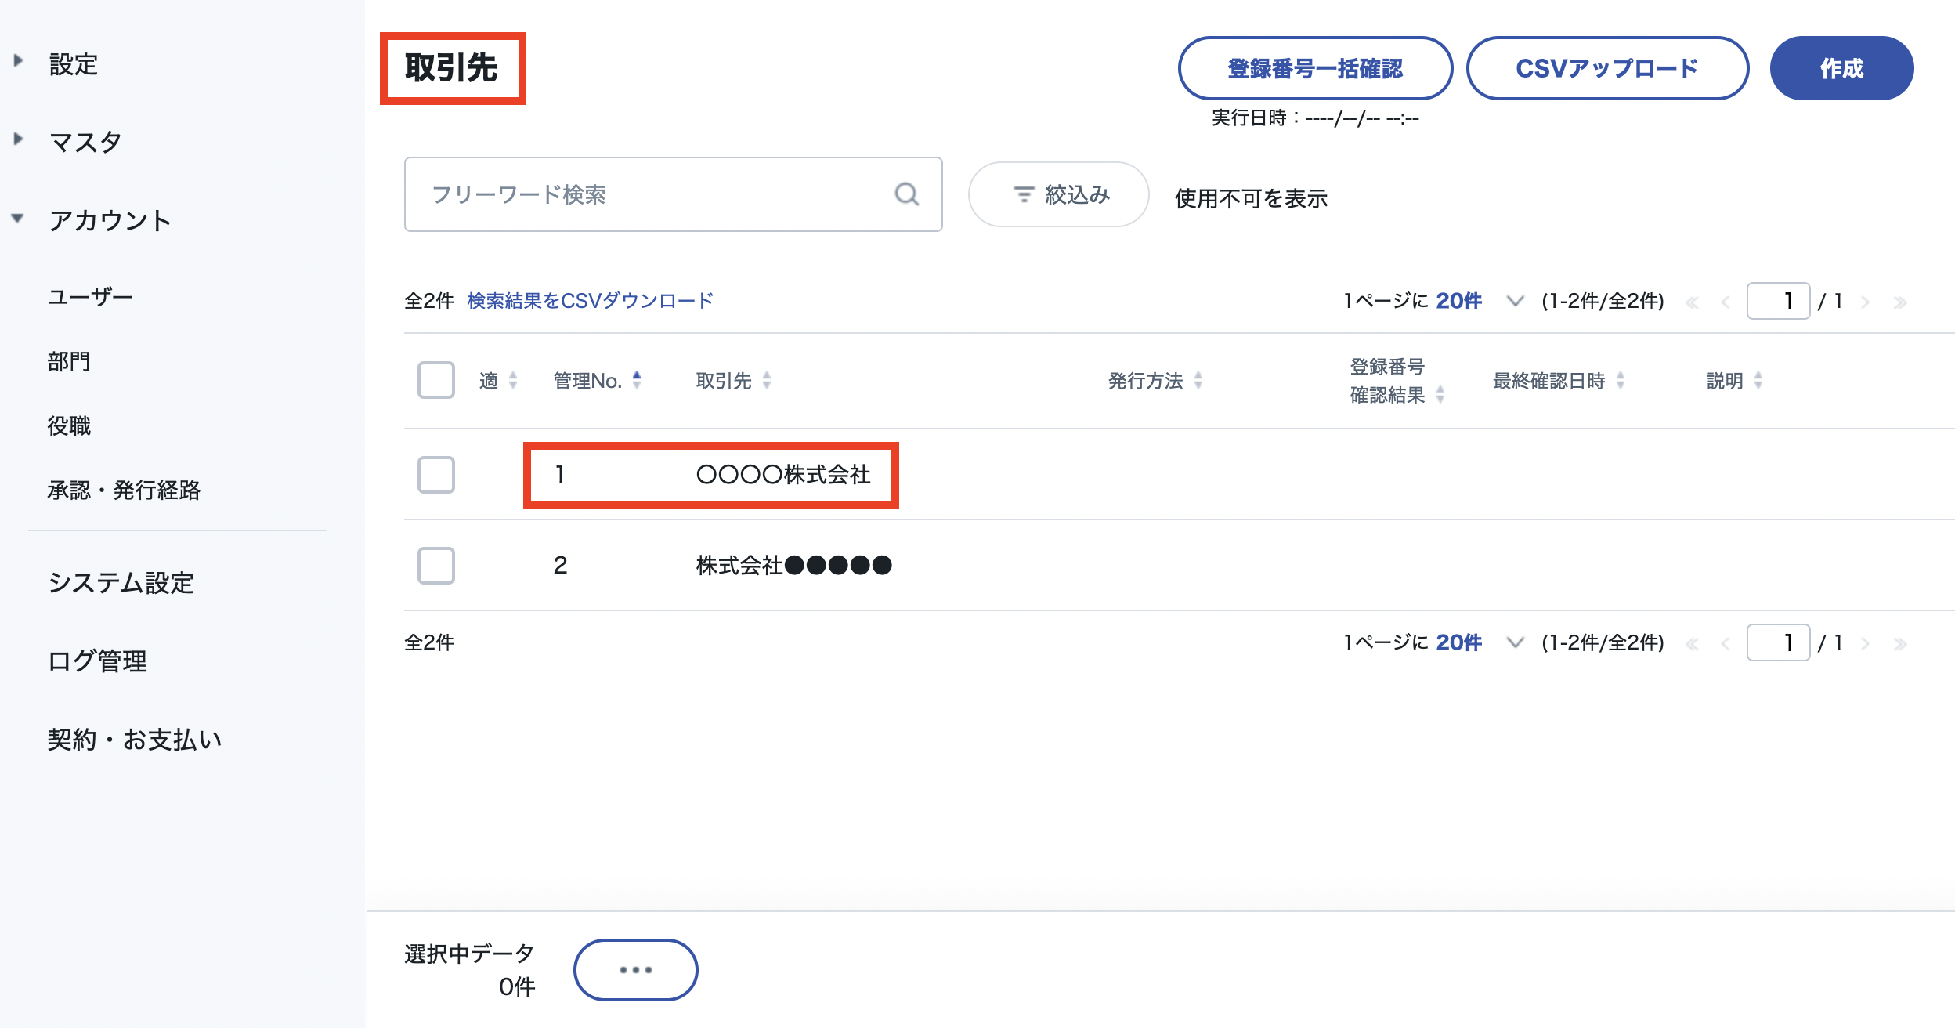The width and height of the screenshot is (1955, 1028).
Task: Click the 作成 button
Action: pos(1841,68)
